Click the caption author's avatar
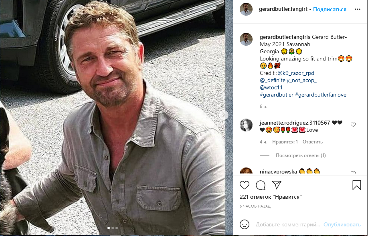368x236 pixels. (x=246, y=39)
